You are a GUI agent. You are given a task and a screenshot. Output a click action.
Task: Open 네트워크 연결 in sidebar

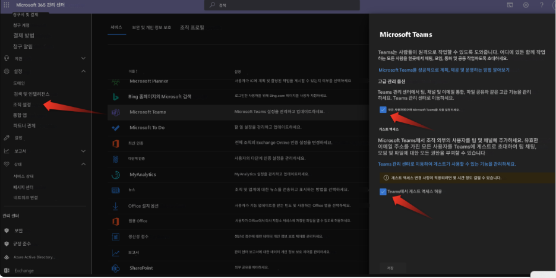[x=25, y=197]
